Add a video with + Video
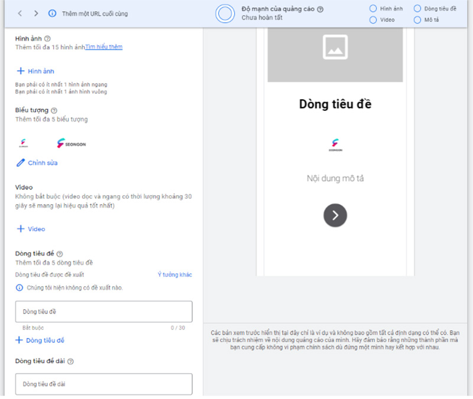Screen dimensions: 473x399 click(31, 229)
